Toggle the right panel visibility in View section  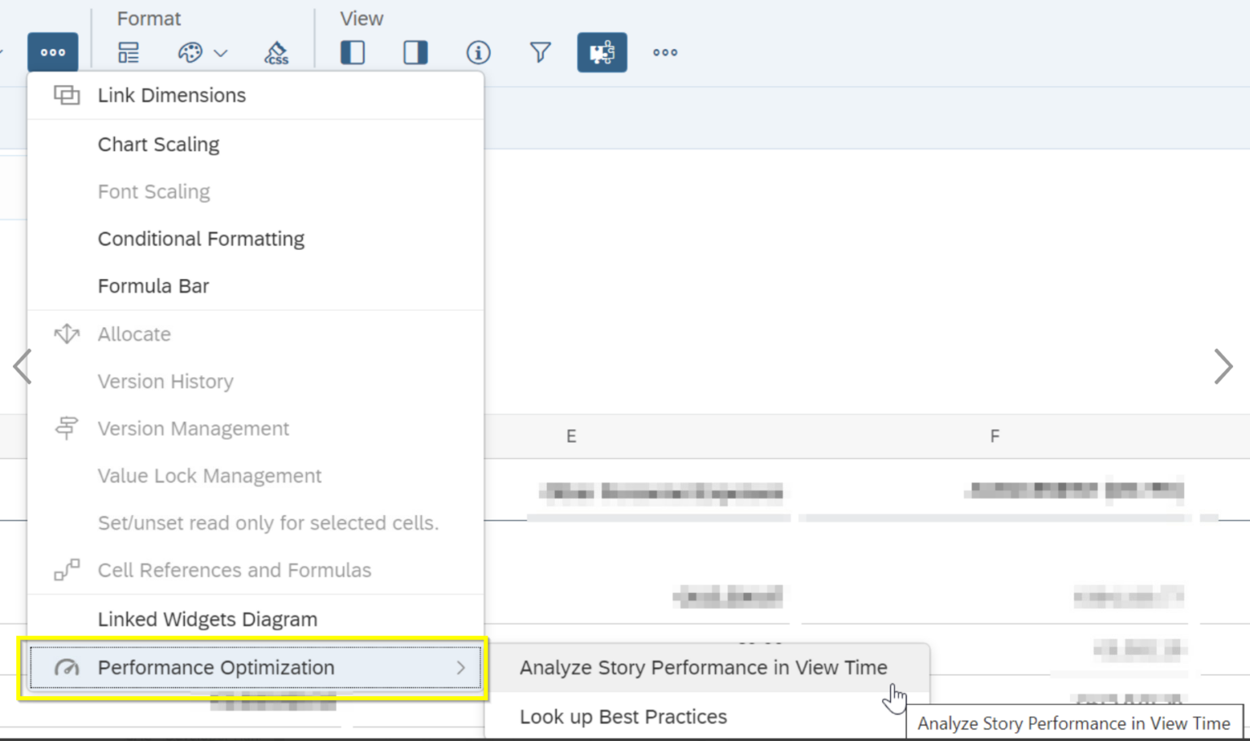tap(415, 52)
